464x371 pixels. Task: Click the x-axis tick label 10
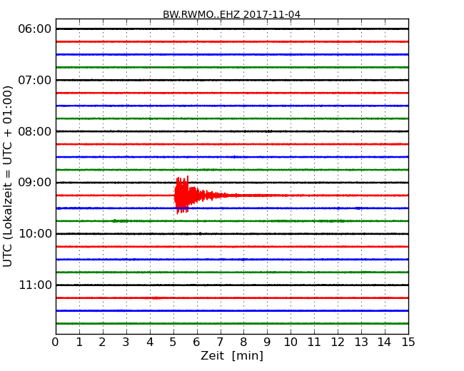tap(291, 342)
